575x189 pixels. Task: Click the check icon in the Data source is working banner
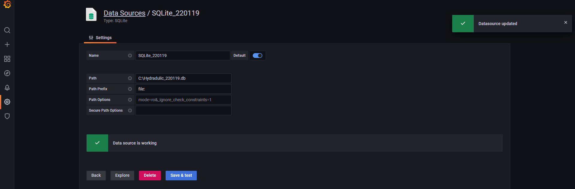tap(97, 143)
